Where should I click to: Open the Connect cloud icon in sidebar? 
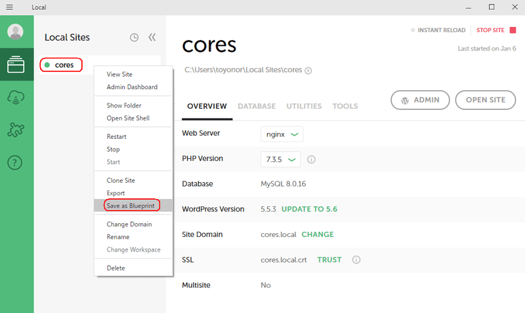tap(16, 97)
